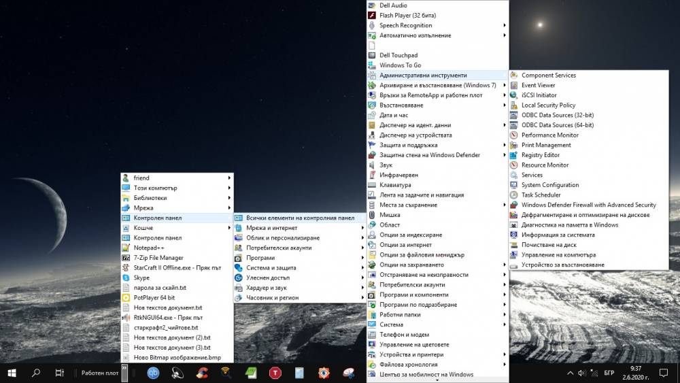Viewport: 680px width, 383px height.
Task: Expand the Автоматично изпълнение submenu arrow
Action: click(505, 35)
